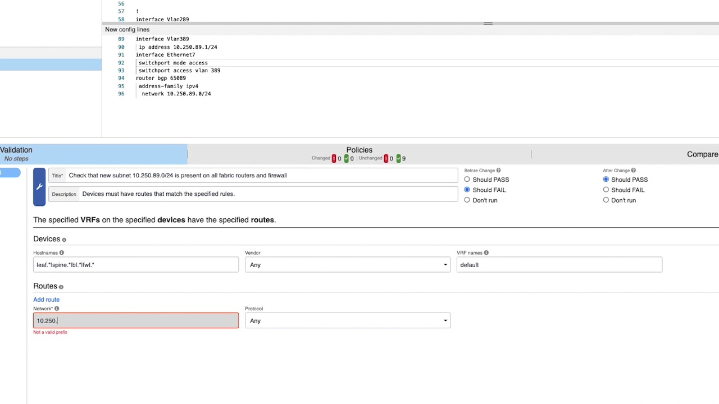
Task: Click the help icon next to Before Change
Action: coord(498,171)
